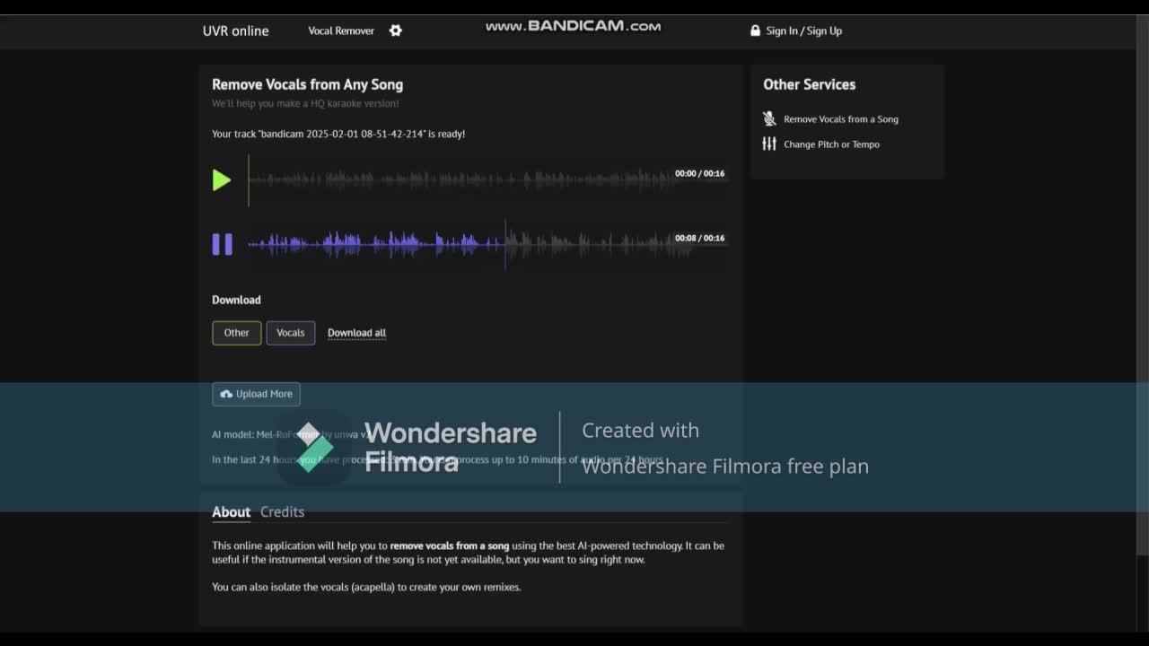The width and height of the screenshot is (1149, 646).
Task: Open Remove Vocals from a Song text link
Action: point(840,119)
